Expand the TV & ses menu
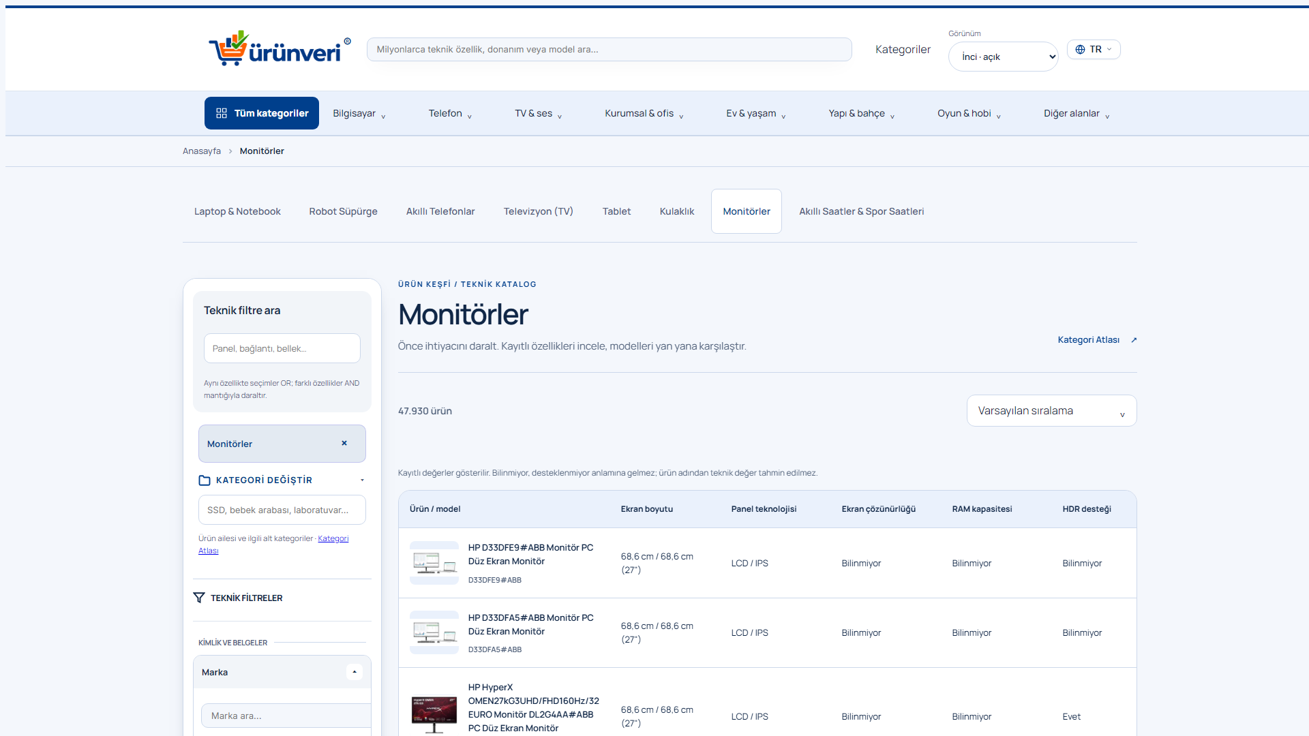 tap(539, 113)
